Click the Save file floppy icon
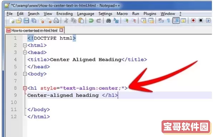213x137 pixels. (x=26, y=21)
